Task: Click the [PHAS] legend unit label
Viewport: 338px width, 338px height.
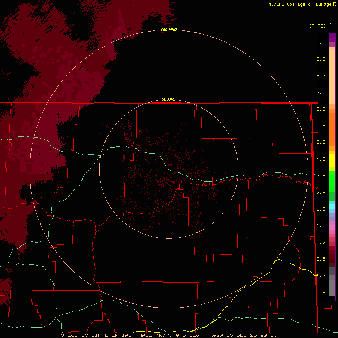Action: [x=317, y=26]
